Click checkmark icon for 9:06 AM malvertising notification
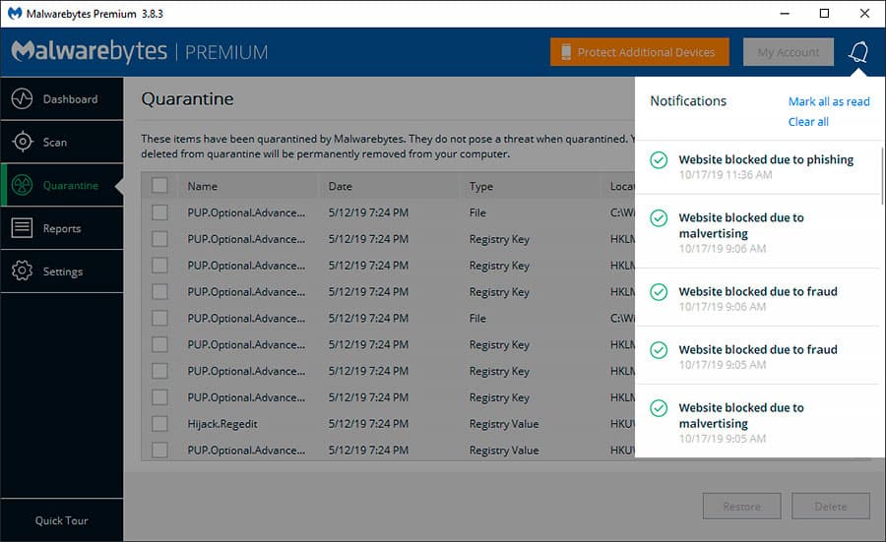 (659, 218)
